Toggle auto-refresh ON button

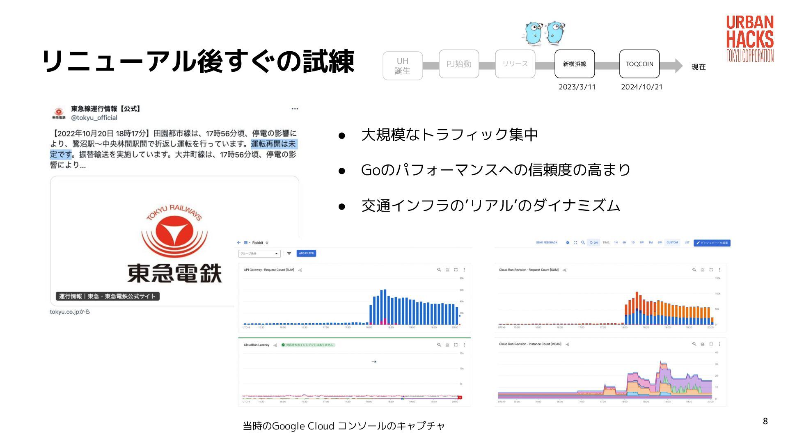click(x=593, y=243)
